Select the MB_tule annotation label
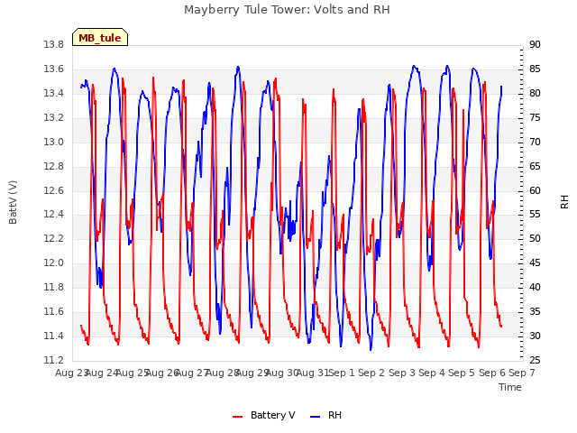Viewport: 577px width, 433px height. point(100,37)
